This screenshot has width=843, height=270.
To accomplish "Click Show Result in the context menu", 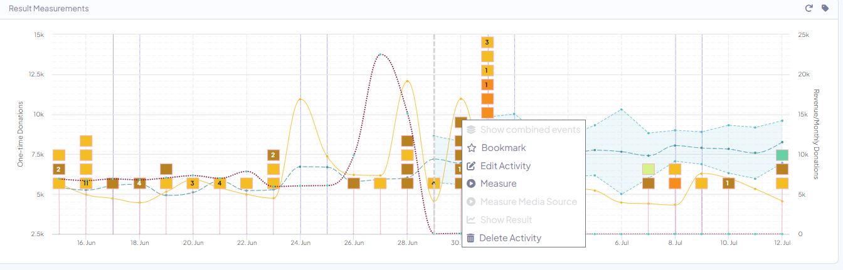I will [506, 220].
